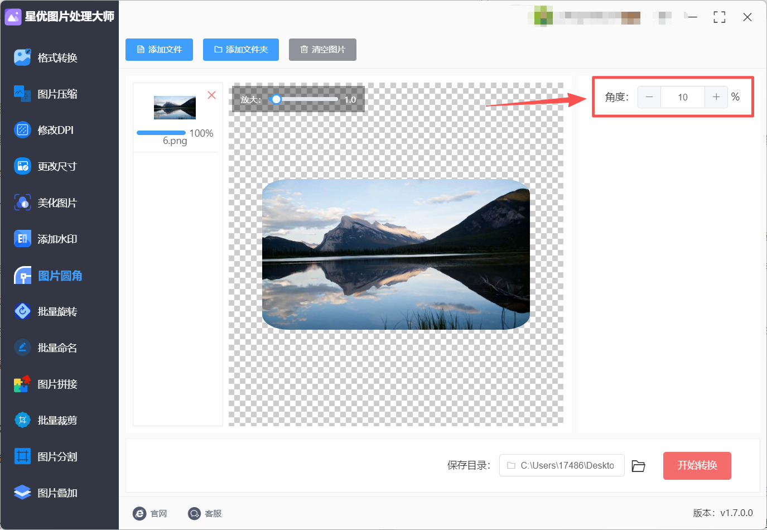Click the 1.0 zoom value text
The image size is (767, 530).
[350, 100]
